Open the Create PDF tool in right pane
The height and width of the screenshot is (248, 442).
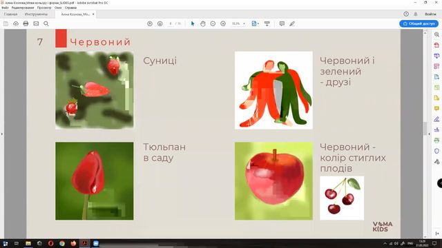[x=436, y=45]
